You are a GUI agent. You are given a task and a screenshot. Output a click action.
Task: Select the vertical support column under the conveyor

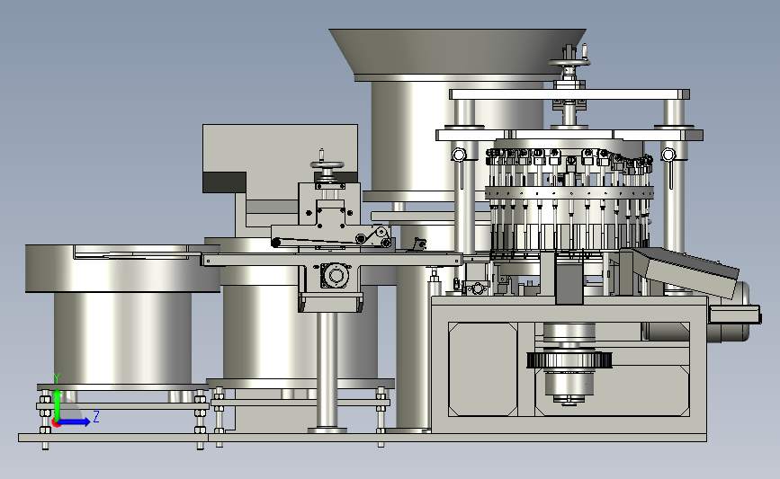[327, 369]
